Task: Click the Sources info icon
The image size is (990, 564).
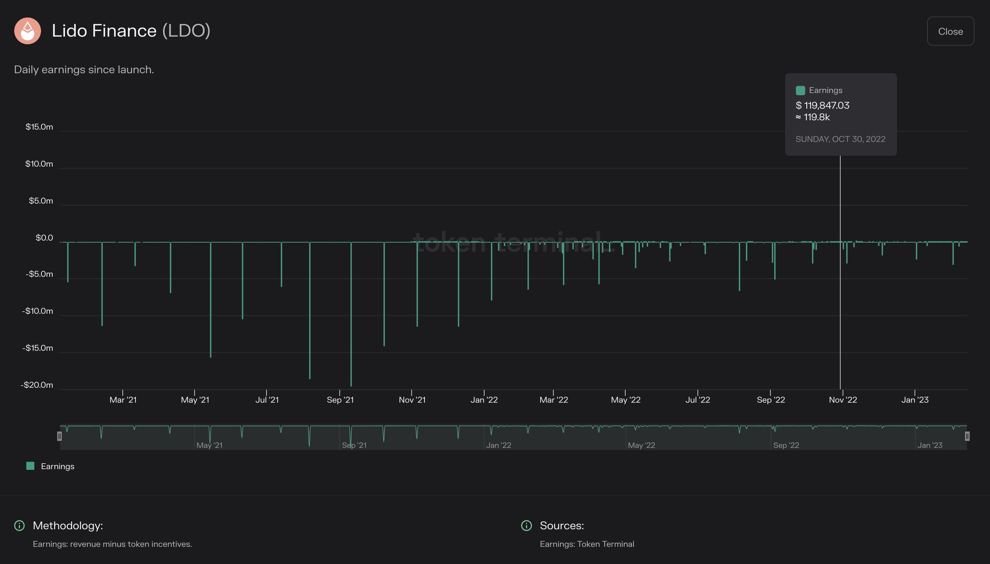Action: [526, 526]
